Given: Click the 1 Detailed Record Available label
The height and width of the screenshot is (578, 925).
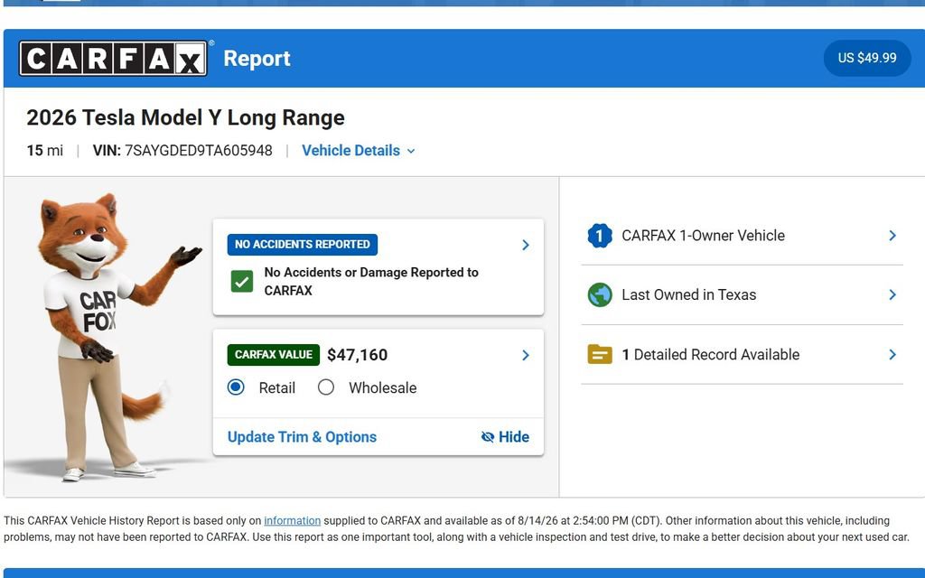Looking at the screenshot, I should coord(710,354).
